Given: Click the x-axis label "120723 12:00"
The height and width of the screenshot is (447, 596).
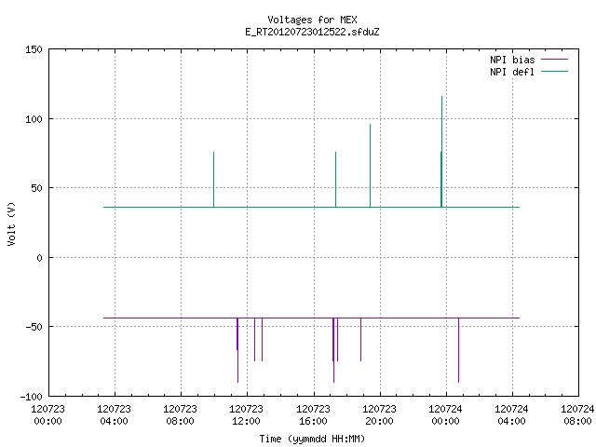Looking at the screenshot, I should coord(246,415).
